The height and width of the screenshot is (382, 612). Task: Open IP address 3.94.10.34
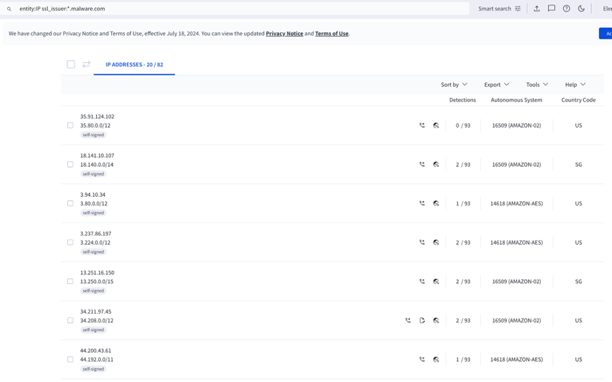point(92,194)
